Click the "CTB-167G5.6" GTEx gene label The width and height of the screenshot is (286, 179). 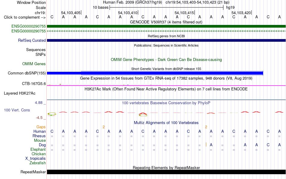point(34,84)
